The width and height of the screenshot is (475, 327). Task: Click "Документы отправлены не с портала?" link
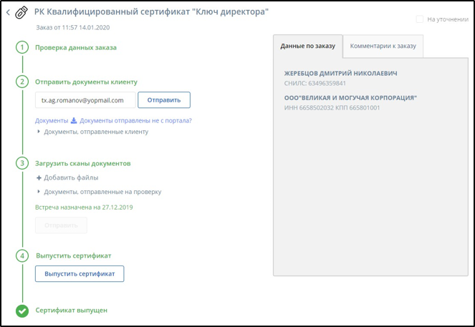point(135,120)
